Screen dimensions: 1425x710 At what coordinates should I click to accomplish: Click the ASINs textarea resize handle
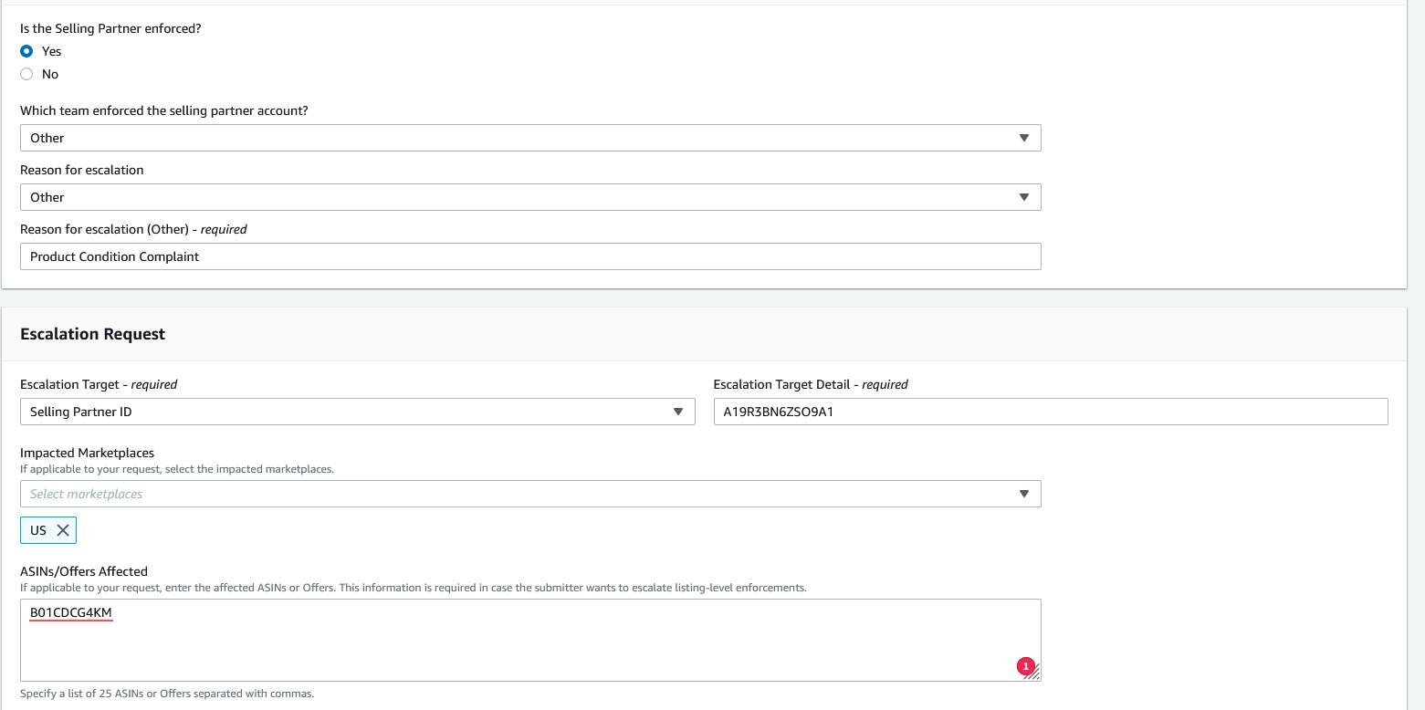tap(1034, 674)
